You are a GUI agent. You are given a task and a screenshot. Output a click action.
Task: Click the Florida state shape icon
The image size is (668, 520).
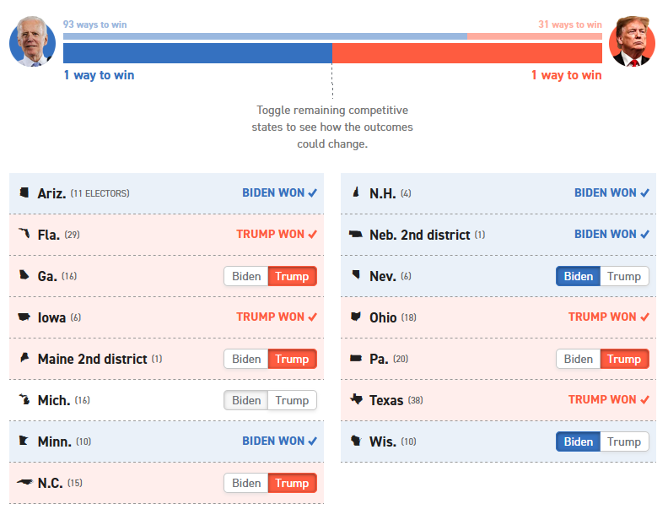click(24, 234)
